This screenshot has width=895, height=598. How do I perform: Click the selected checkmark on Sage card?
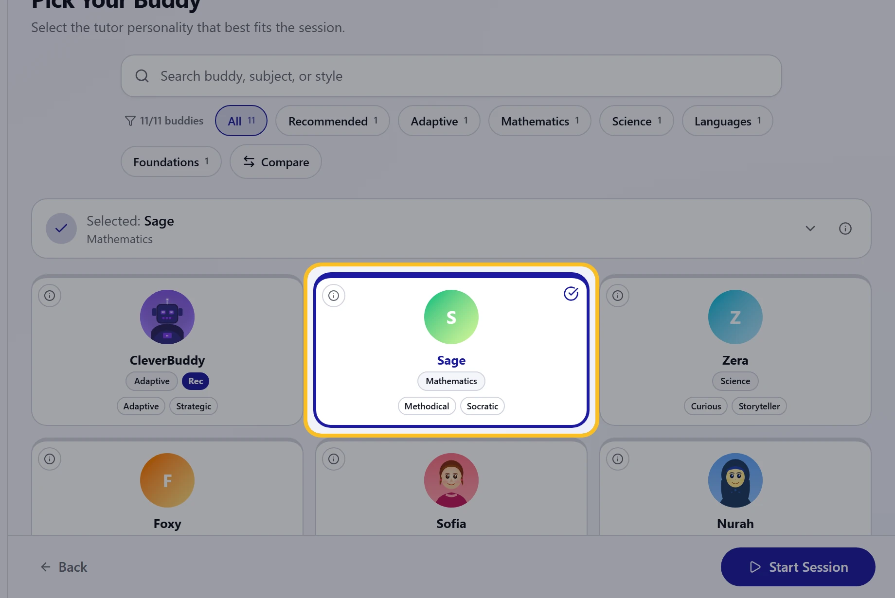[x=571, y=294]
